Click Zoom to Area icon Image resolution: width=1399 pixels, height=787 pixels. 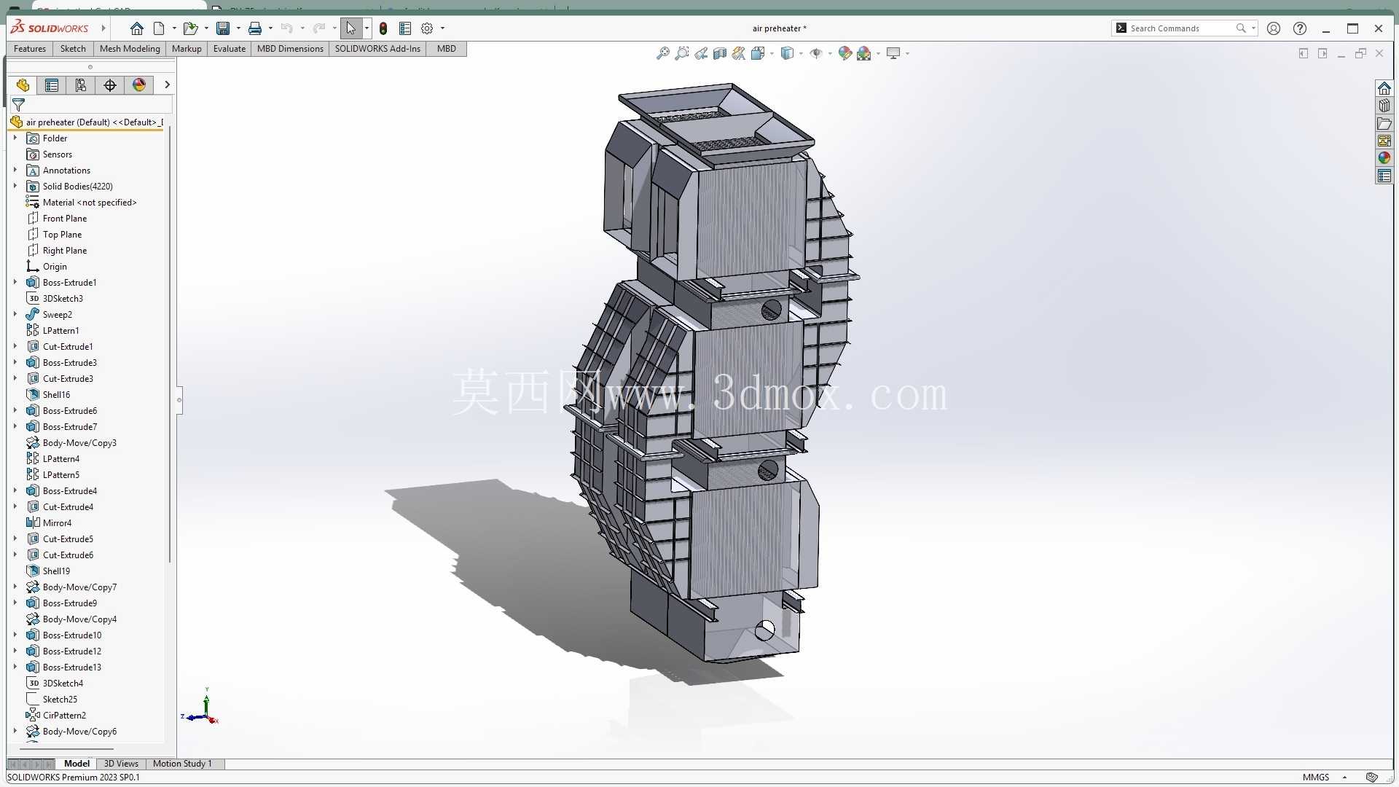[x=681, y=53]
